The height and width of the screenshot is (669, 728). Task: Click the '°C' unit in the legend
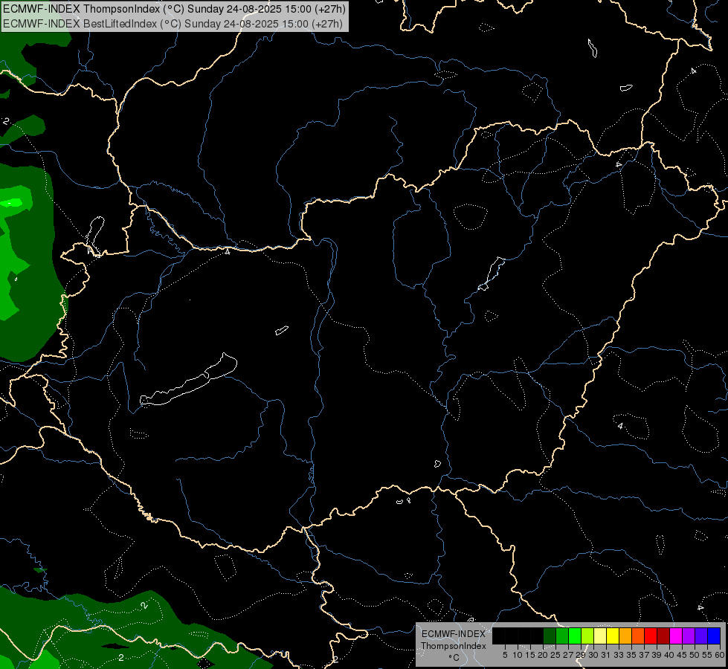pyautogui.click(x=454, y=658)
